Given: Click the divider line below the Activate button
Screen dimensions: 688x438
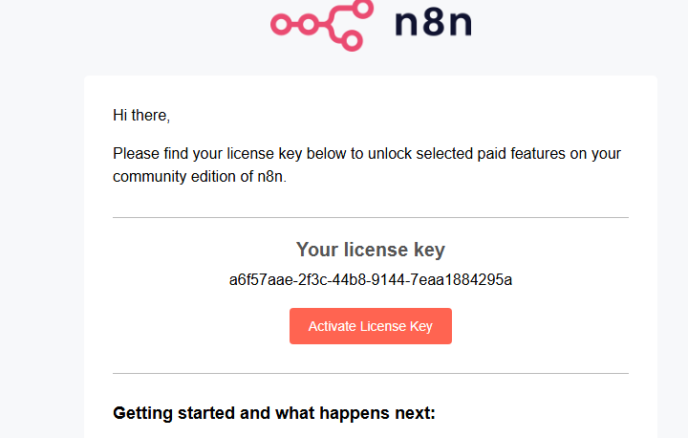Looking at the screenshot, I should coord(371,373).
